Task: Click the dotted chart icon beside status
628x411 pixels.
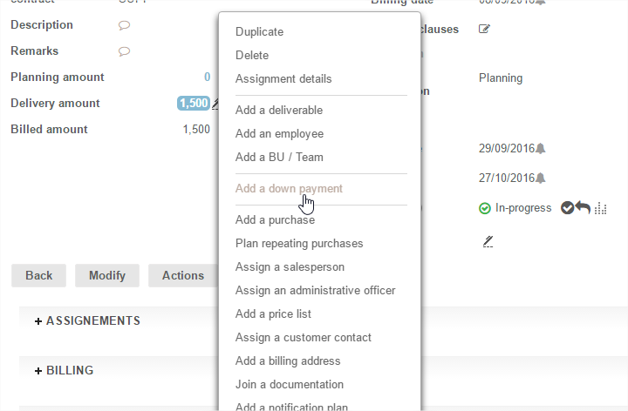Action: pos(600,208)
